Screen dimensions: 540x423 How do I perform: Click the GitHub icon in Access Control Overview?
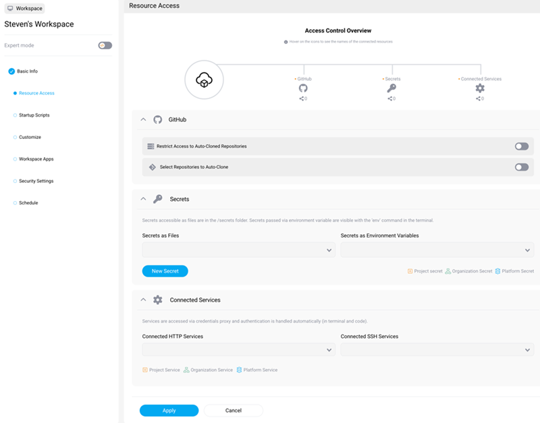(303, 88)
